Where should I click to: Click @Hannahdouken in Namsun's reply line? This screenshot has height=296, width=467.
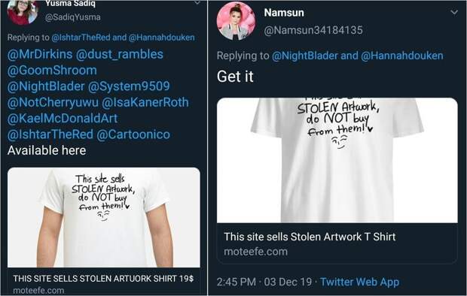[401, 56]
